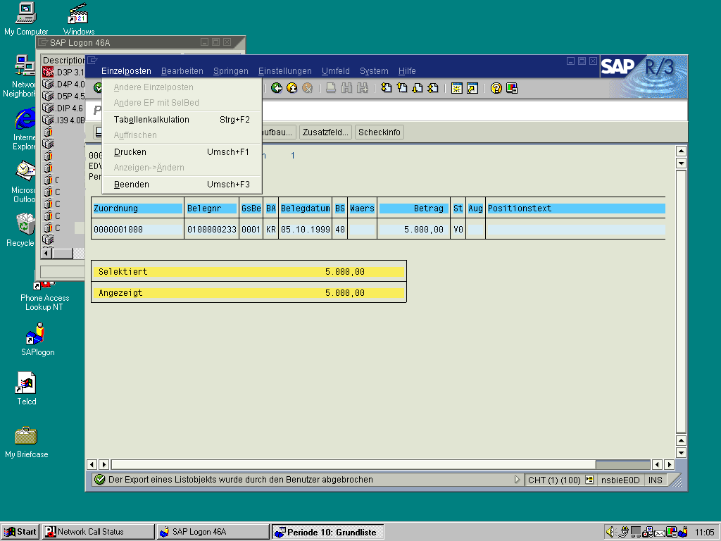Open the Einstellungen menu
Viewport: 721px width, 541px height.
tap(284, 71)
